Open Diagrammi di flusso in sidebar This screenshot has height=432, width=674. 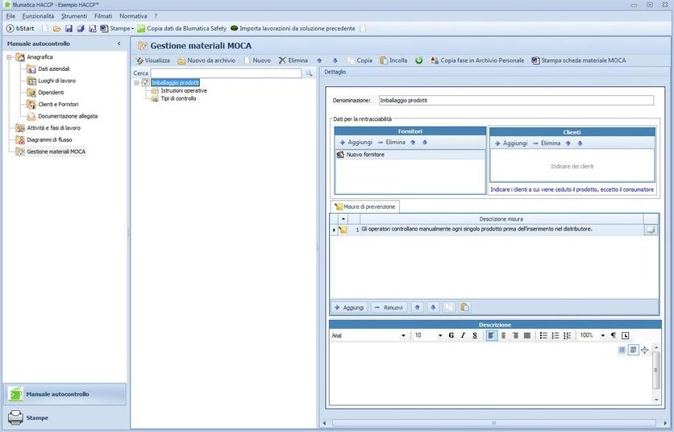(x=48, y=139)
